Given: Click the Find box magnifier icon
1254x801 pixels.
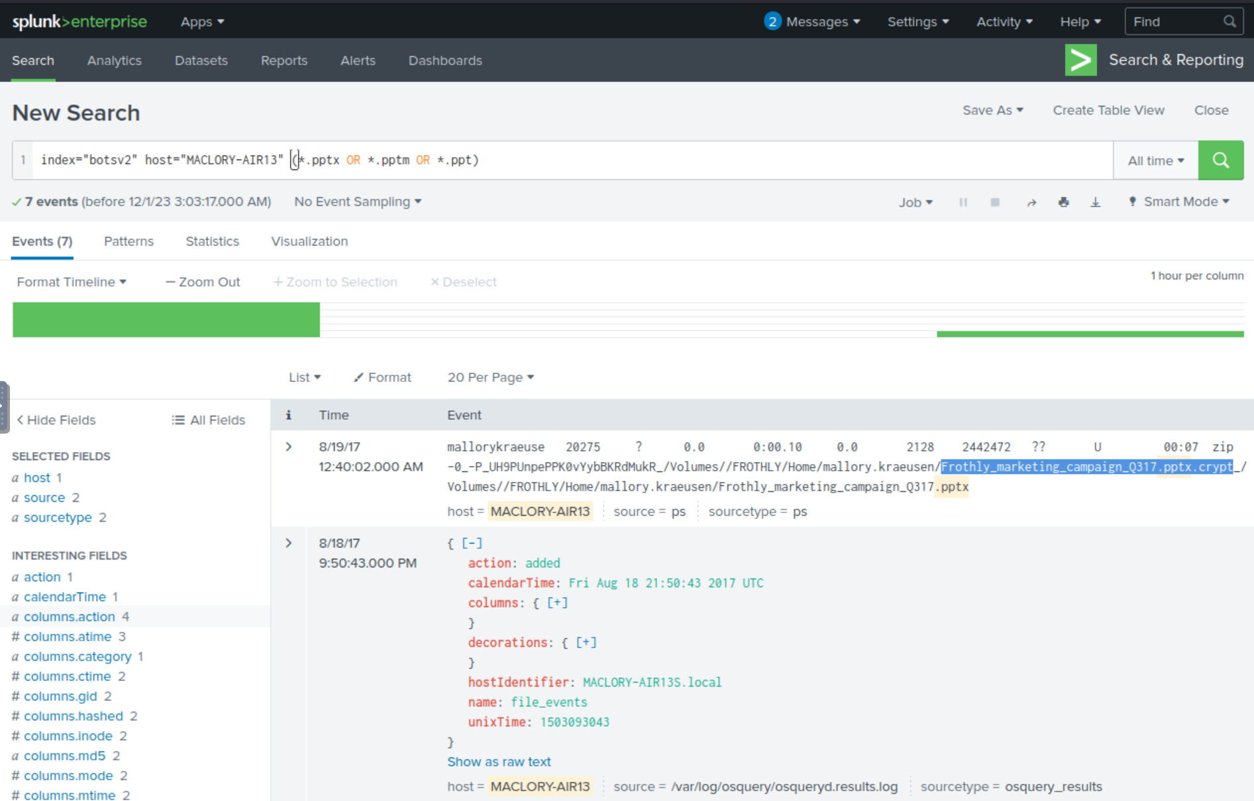Looking at the screenshot, I should 1229,22.
